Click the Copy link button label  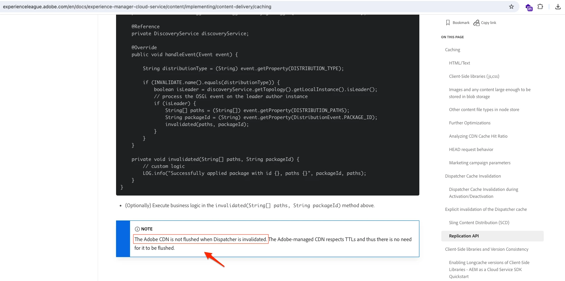489,23
